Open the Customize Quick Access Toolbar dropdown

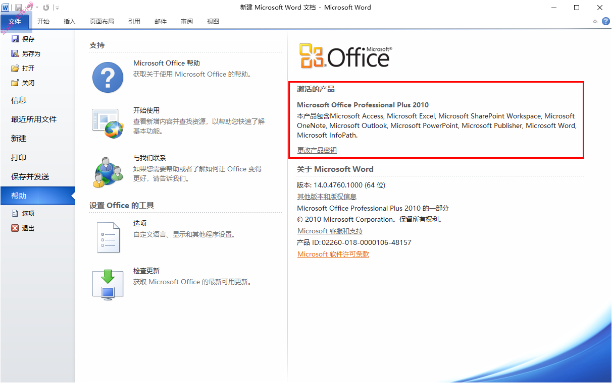[57, 8]
